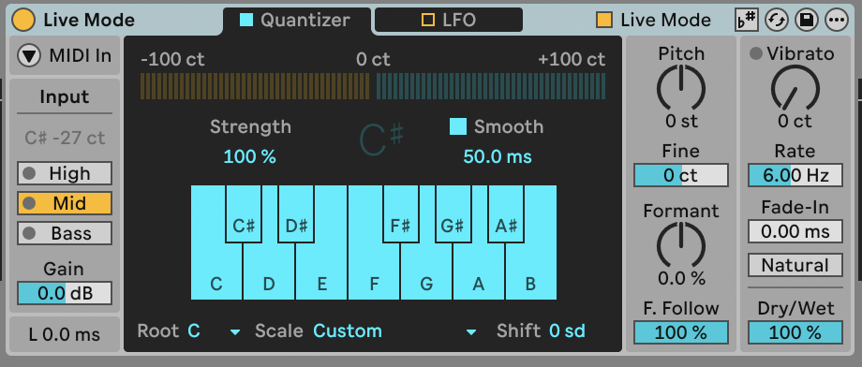The width and height of the screenshot is (862, 367).
Task: Click the Formant knob
Action: [681, 245]
